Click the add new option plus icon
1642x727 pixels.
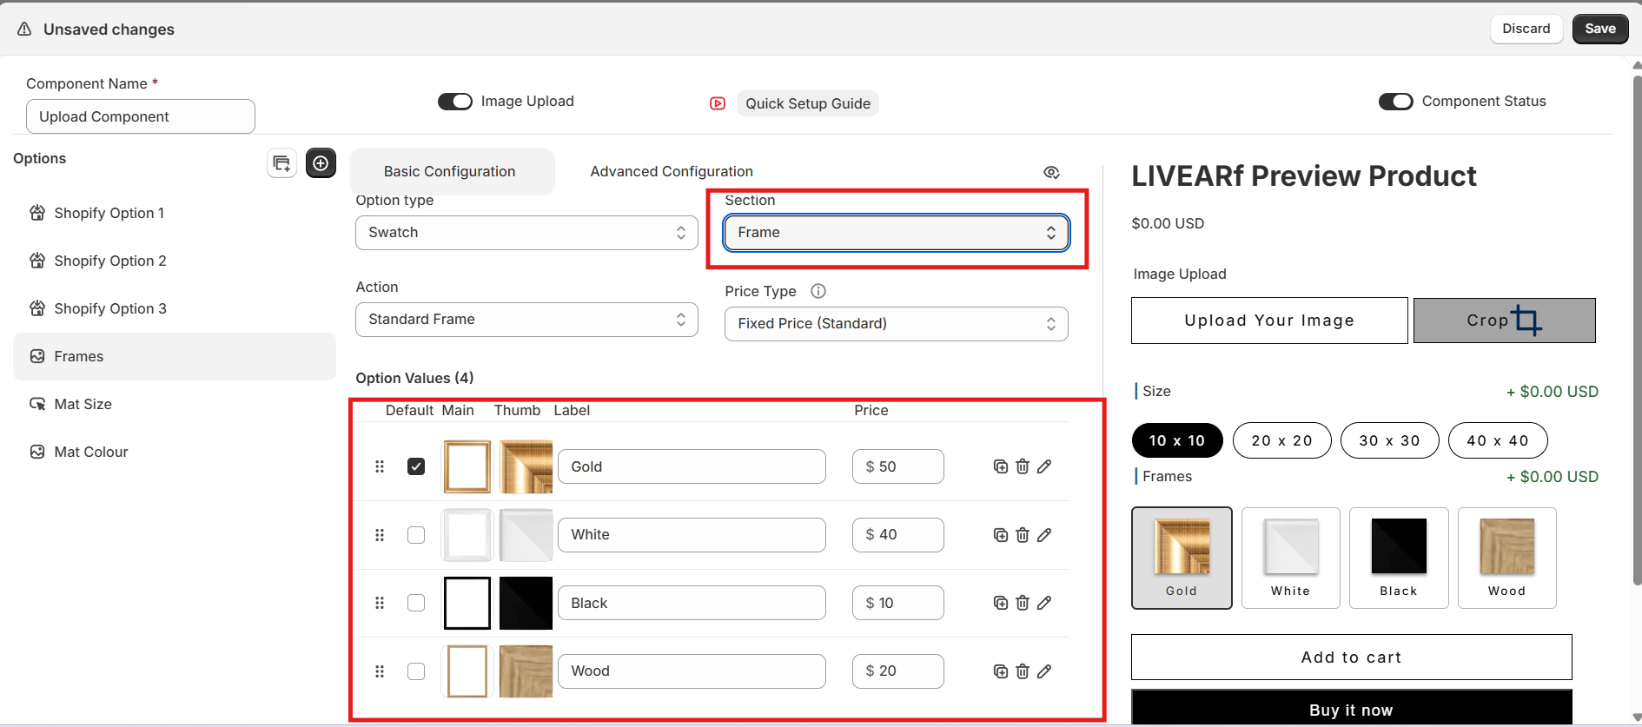pos(321,163)
